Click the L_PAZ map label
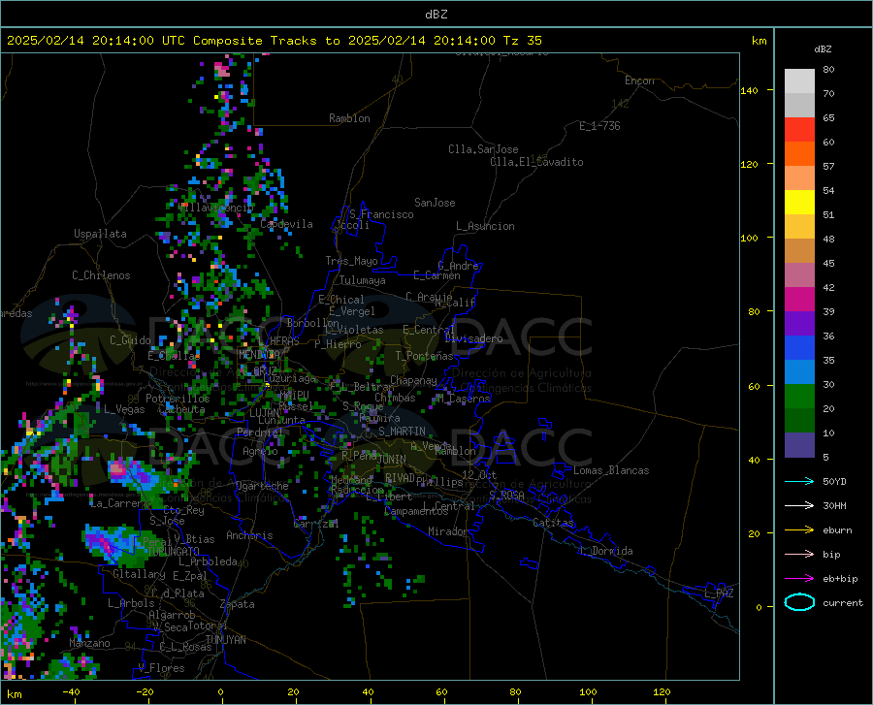Image resolution: width=873 pixels, height=705 pixels. point(719,593)
